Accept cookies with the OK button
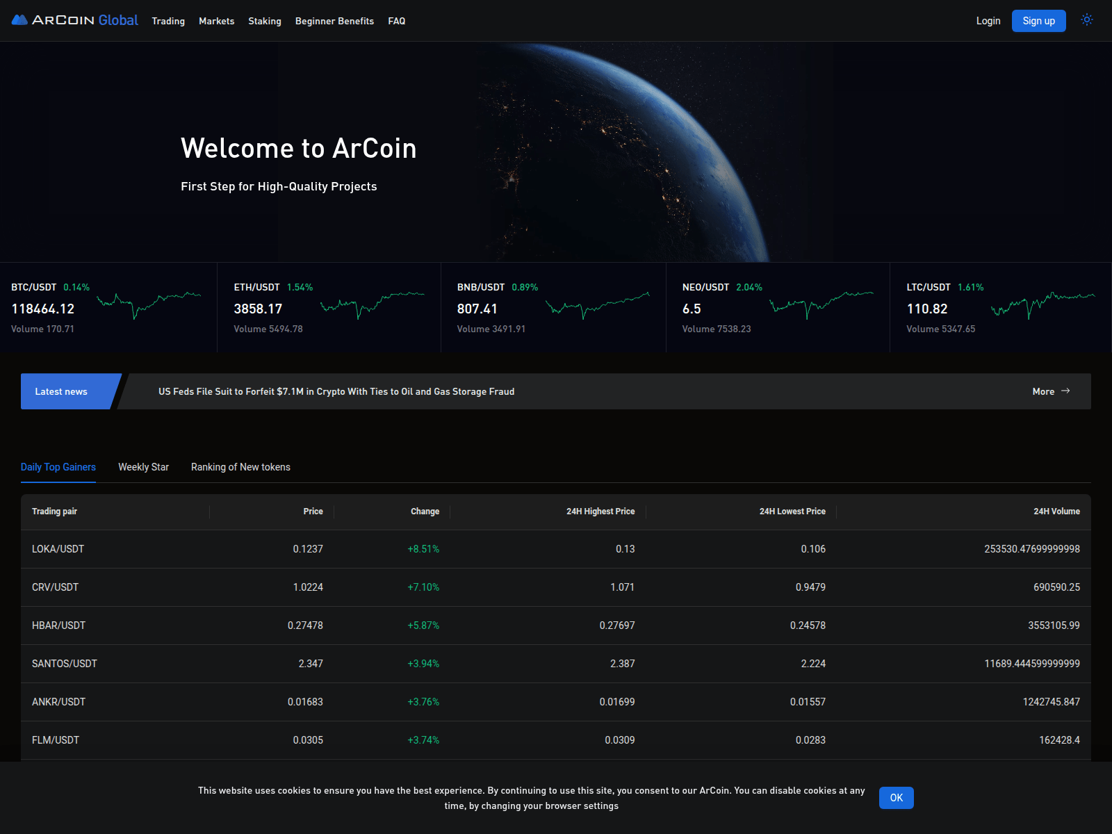Image resolution: width=1112 pixels, height=834 pixels. click(896, 798)
